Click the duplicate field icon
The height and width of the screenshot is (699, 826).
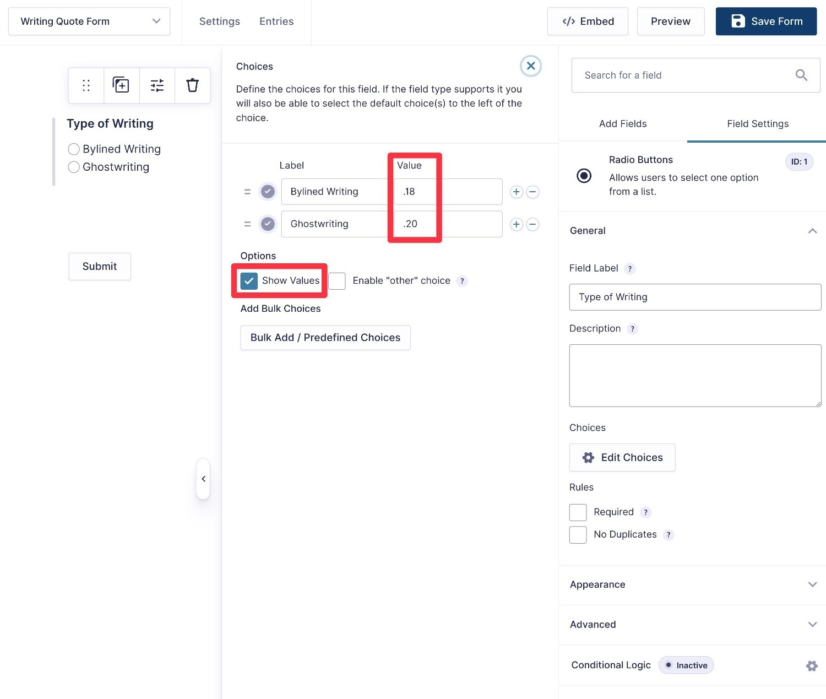[121, 85]
